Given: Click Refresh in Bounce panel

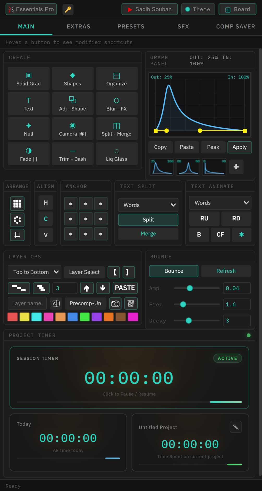Looking at the screenshot, I should tap(226, 271).
